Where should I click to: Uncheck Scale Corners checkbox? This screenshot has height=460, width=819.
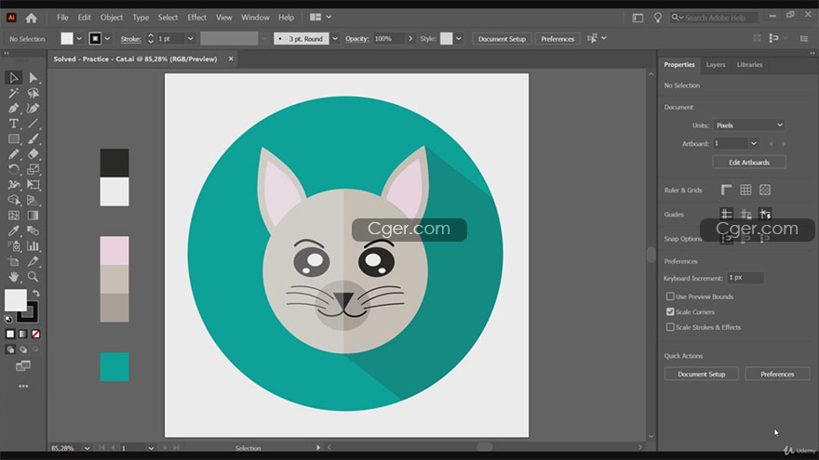point(670,311)
